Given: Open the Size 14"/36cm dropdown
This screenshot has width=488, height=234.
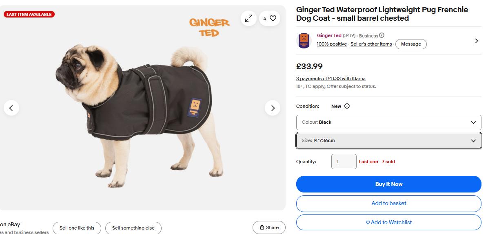Looking at the screenshot, I should coord(389,140).
